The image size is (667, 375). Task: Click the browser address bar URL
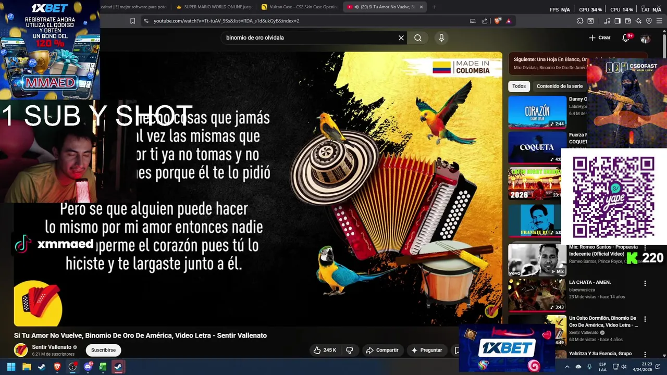click(x=226, y=21)
